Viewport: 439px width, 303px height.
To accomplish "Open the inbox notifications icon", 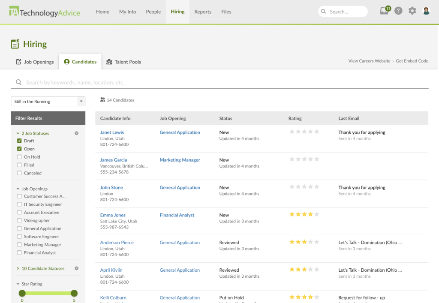I will coord(384,11).
